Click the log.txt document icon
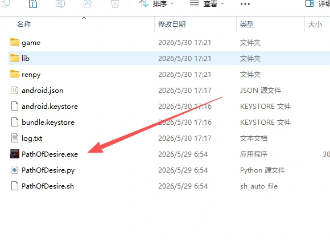The width and height of the screenshot is (330, 241). [15, 138]
